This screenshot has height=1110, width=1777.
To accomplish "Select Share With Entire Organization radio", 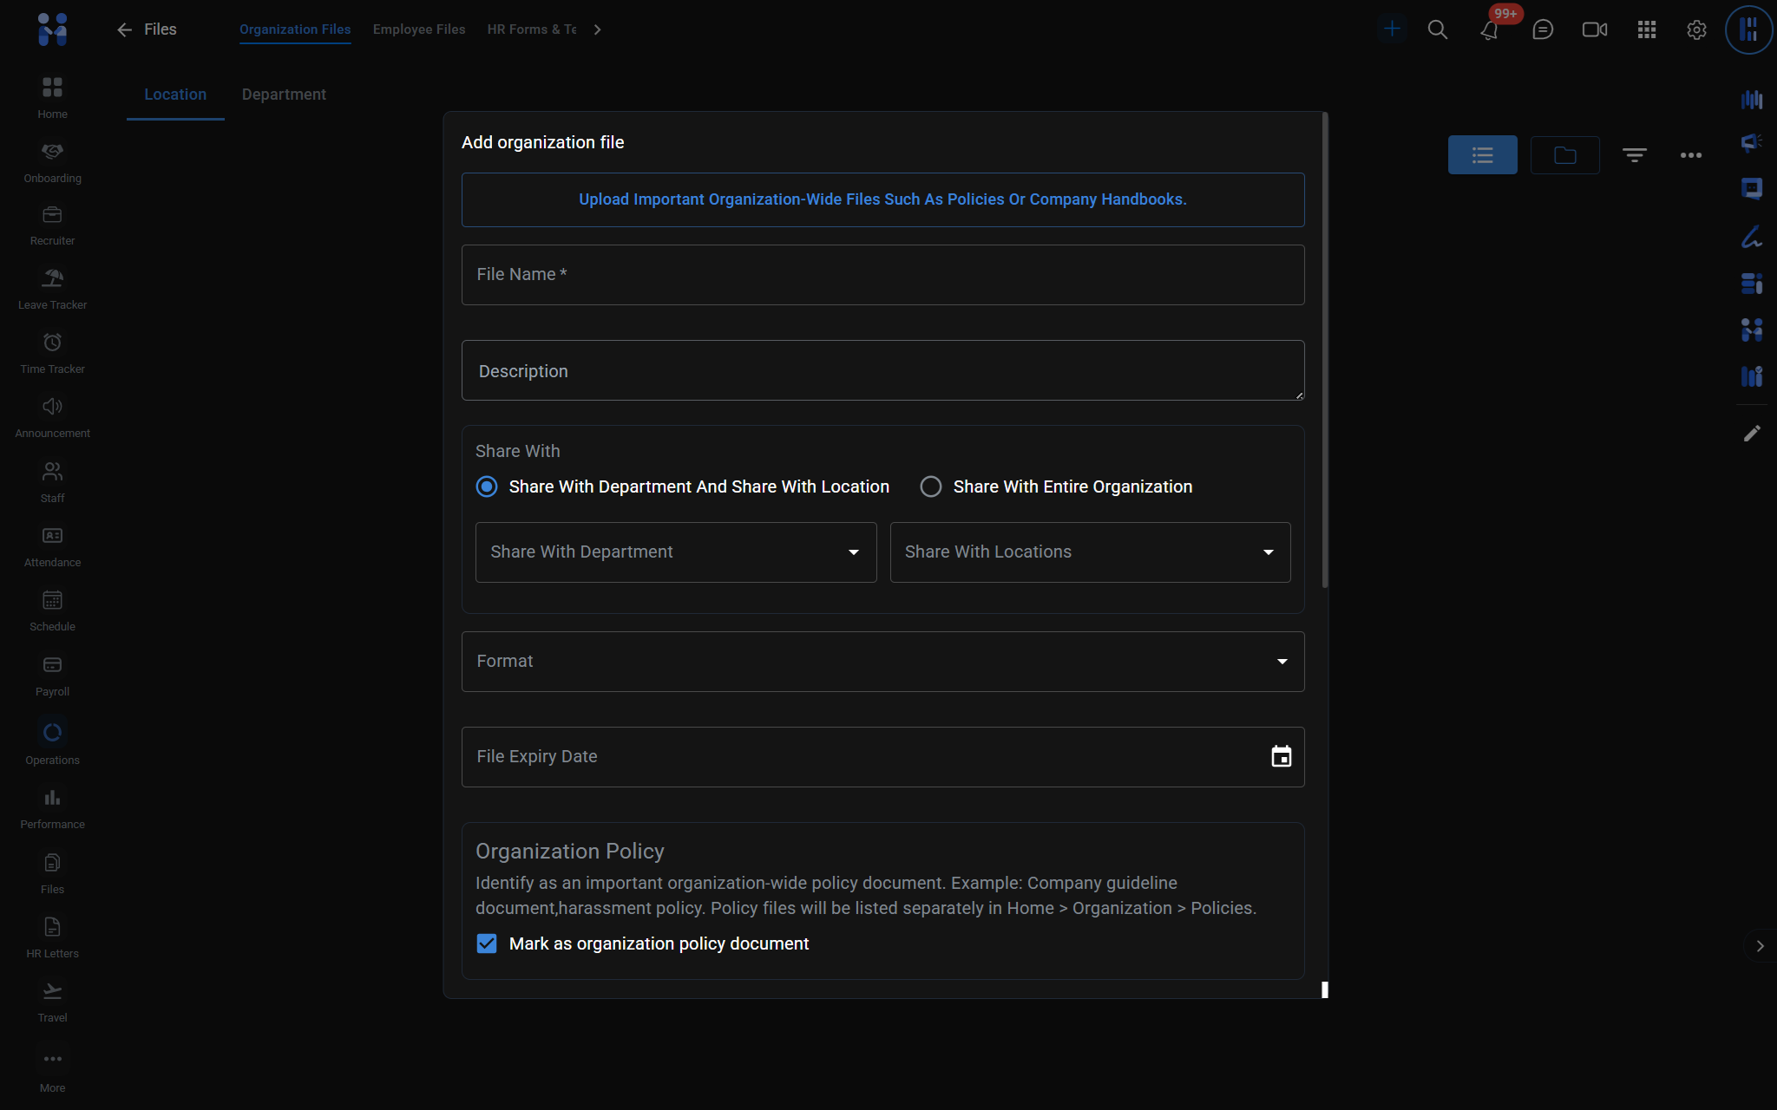I will tap(930, 486).
